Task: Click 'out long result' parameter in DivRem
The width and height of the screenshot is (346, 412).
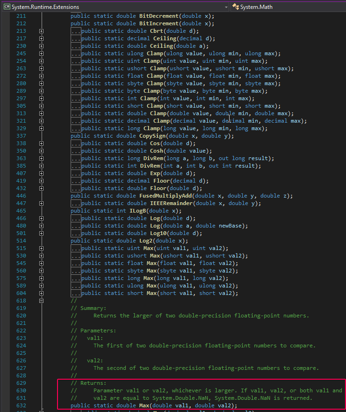Action: pos(243,158)
